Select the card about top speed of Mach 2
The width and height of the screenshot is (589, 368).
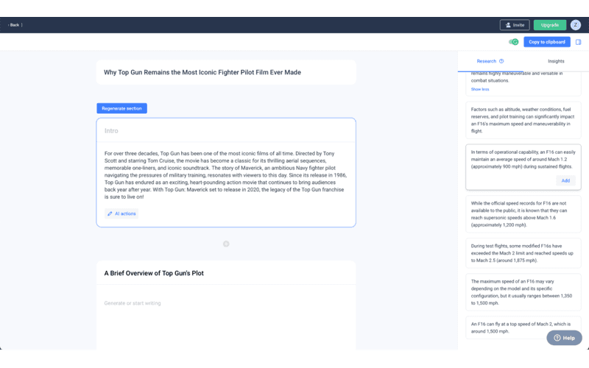[x=523, y=328]
